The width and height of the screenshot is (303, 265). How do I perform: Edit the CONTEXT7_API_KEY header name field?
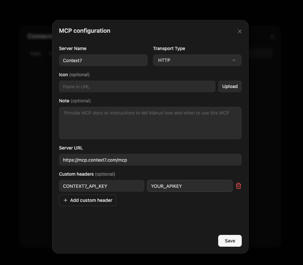tap(102, 186)
